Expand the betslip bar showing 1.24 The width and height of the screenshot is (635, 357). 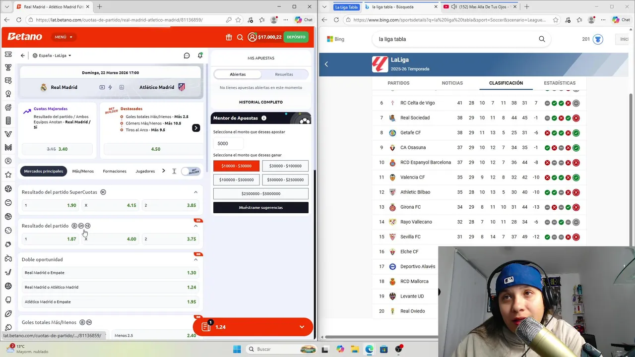(x=253, y=327)
